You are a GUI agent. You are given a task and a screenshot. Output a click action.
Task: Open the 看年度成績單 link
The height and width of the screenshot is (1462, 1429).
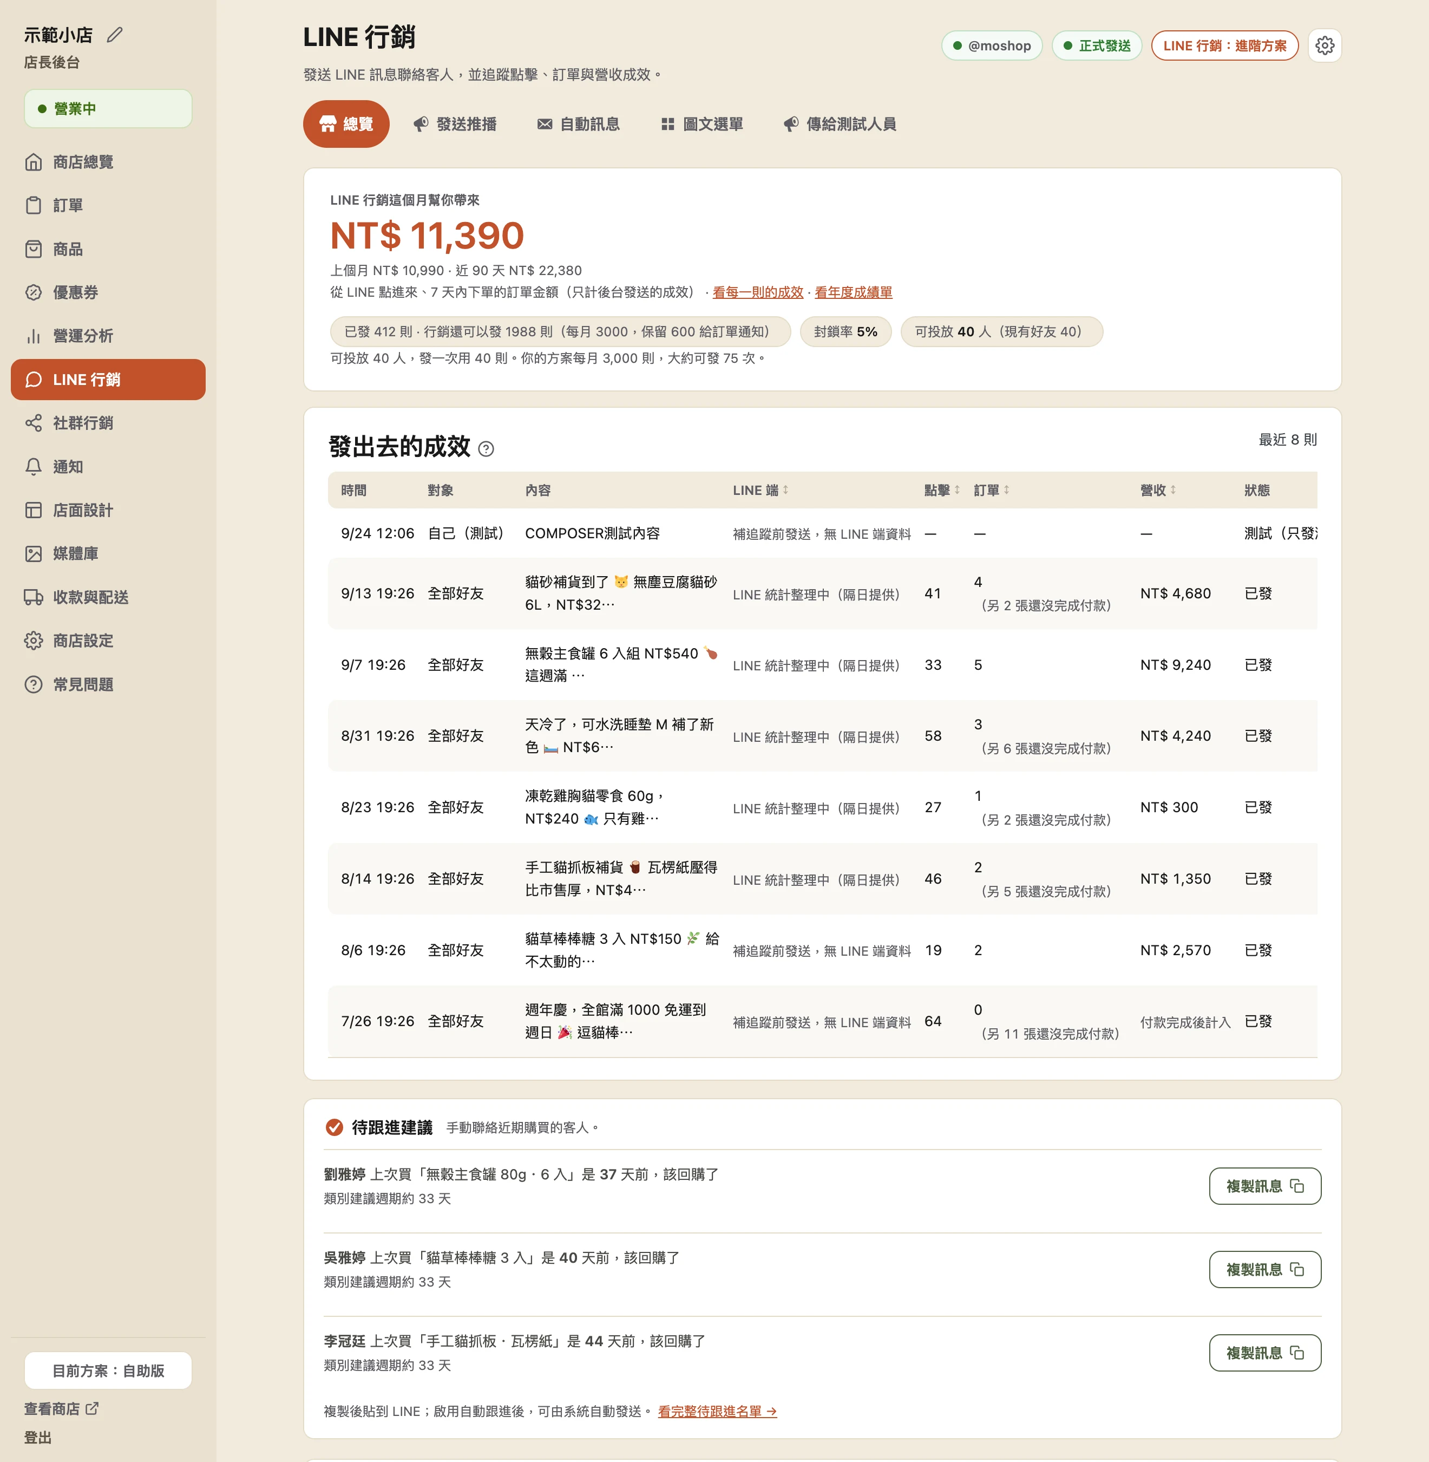tap(854, 292)
